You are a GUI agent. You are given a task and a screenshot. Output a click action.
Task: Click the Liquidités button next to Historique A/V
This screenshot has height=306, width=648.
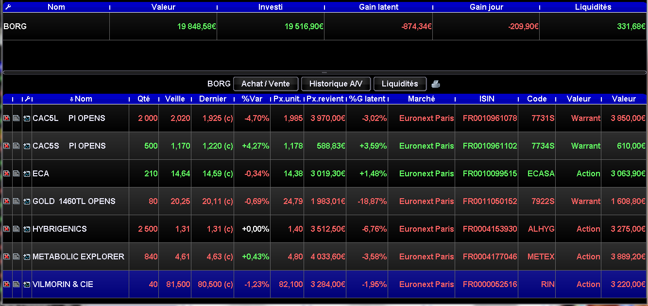tap(400, 84)
